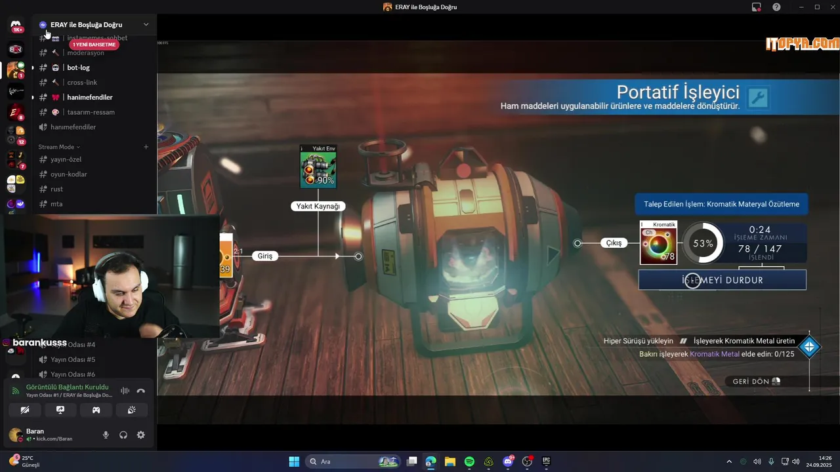This screenshot has height=472, width=840.
Task: Open Spotify from the taskbar
Action: tap(469, 462)
